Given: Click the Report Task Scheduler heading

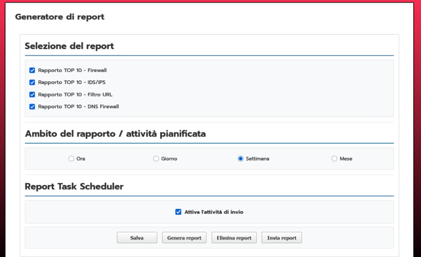Looking at the screenshot, I should 74,186.
